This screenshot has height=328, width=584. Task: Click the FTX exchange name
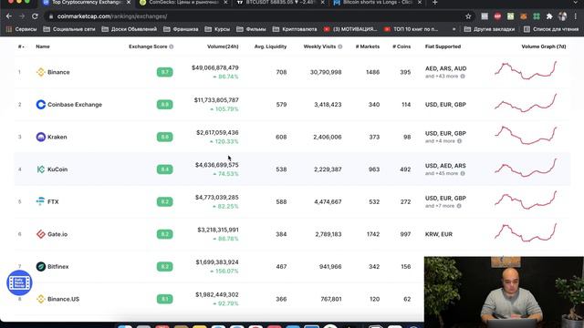click(53, 202)
